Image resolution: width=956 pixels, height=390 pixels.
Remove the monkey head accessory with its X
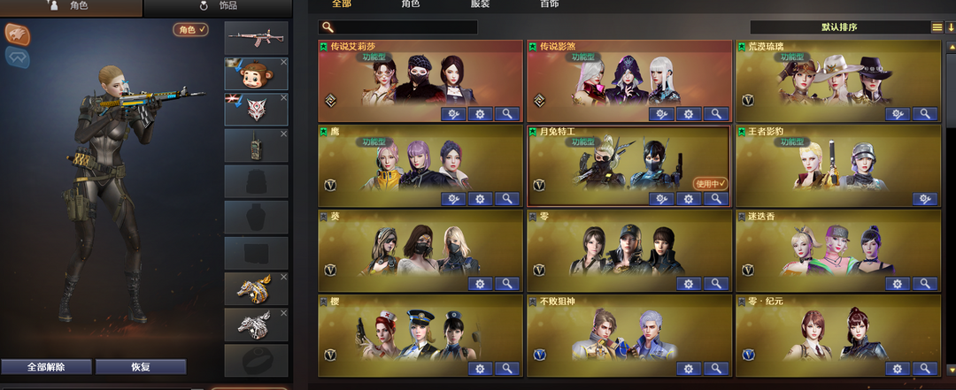[x=283, y=62]
